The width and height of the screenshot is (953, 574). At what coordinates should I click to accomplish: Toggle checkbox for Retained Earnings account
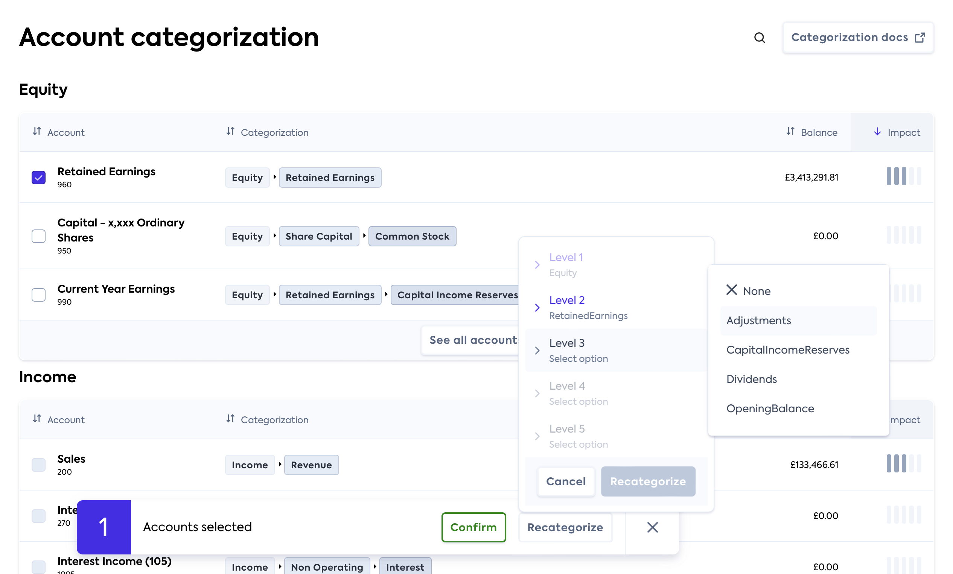[x=39, y=178]
